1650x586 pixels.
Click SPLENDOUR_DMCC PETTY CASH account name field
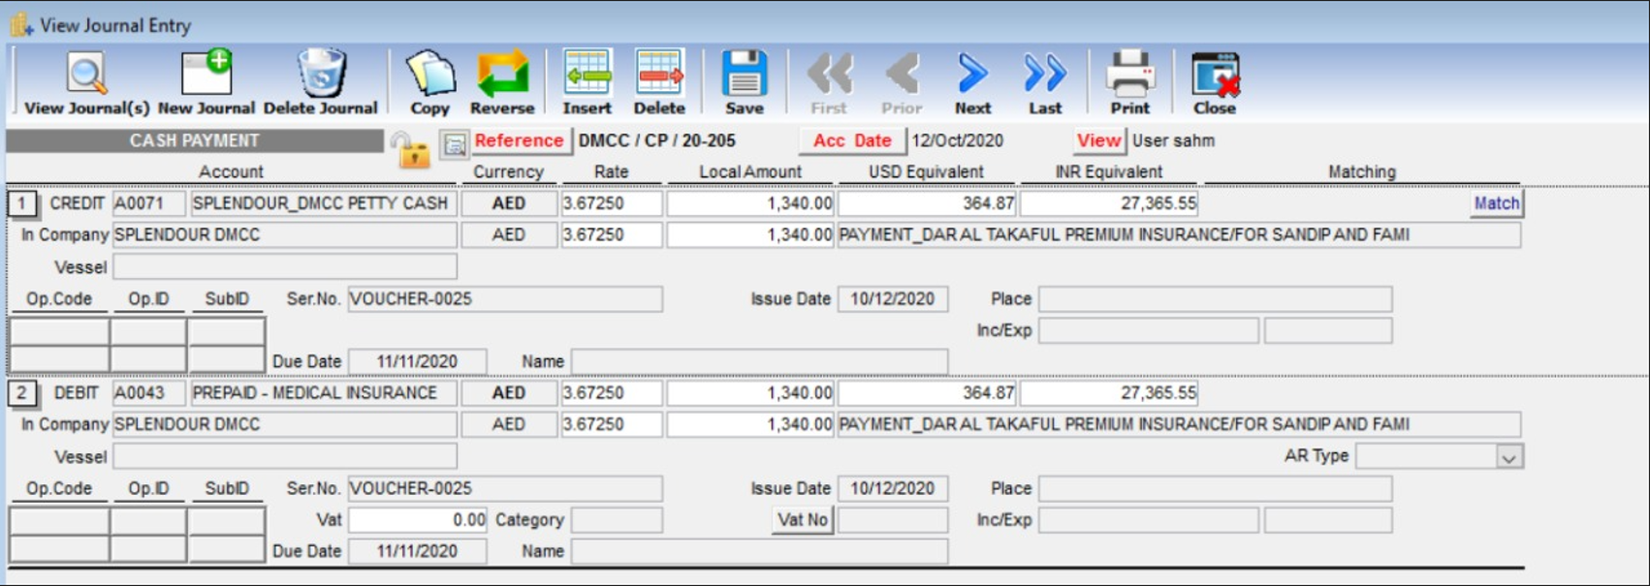tap(323, 203)
